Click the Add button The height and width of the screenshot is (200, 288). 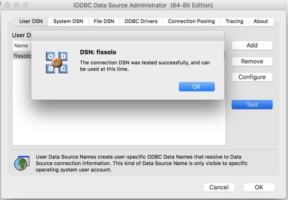tap(252, 45)
